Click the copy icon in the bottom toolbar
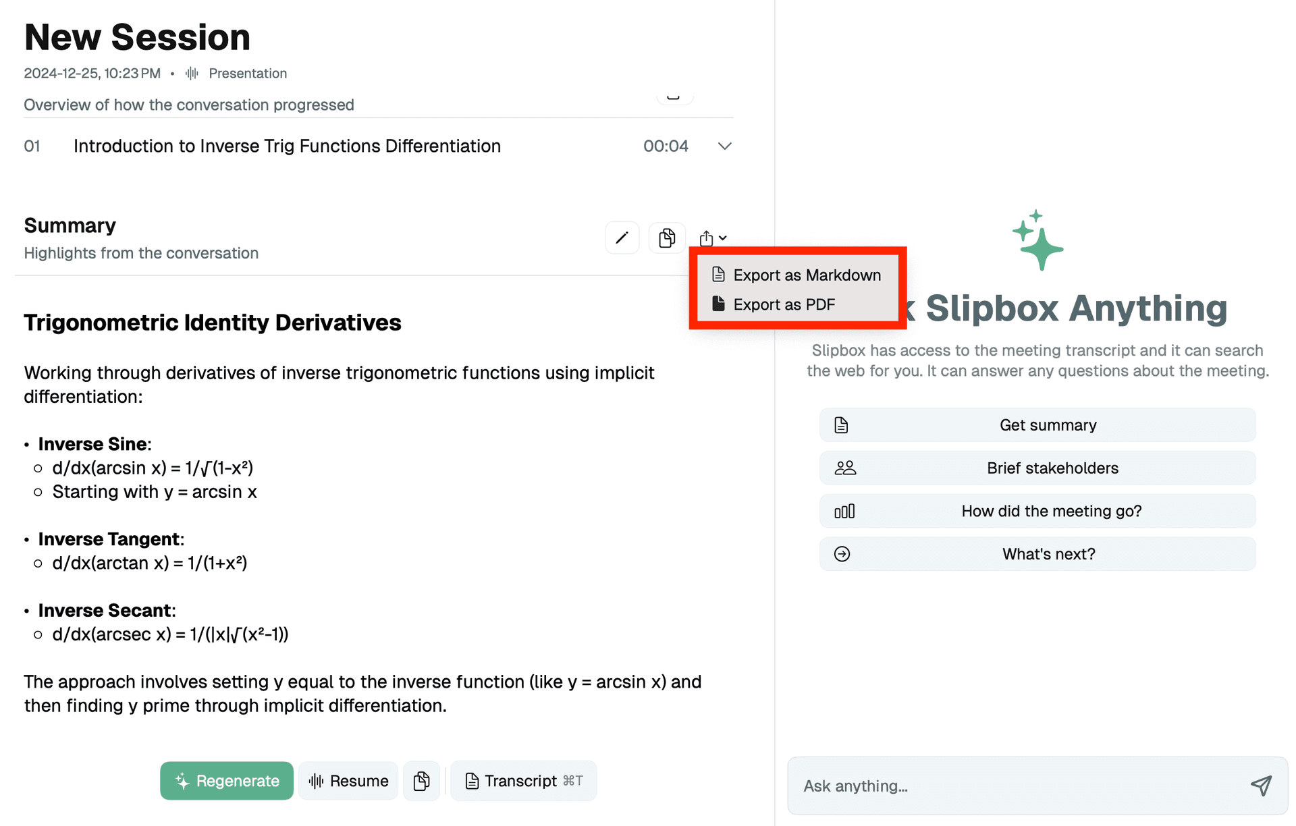The image size is (1296, 826). tap(422, 781)
